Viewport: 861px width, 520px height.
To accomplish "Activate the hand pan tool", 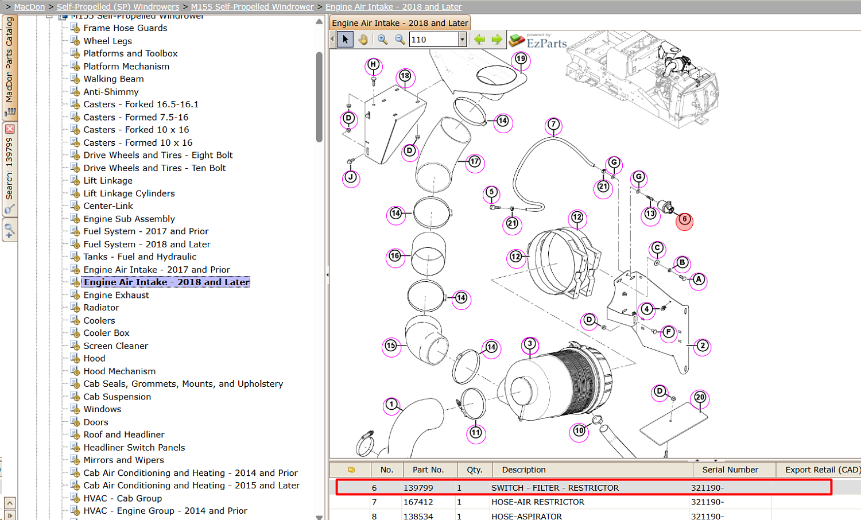I will [363, 40].
